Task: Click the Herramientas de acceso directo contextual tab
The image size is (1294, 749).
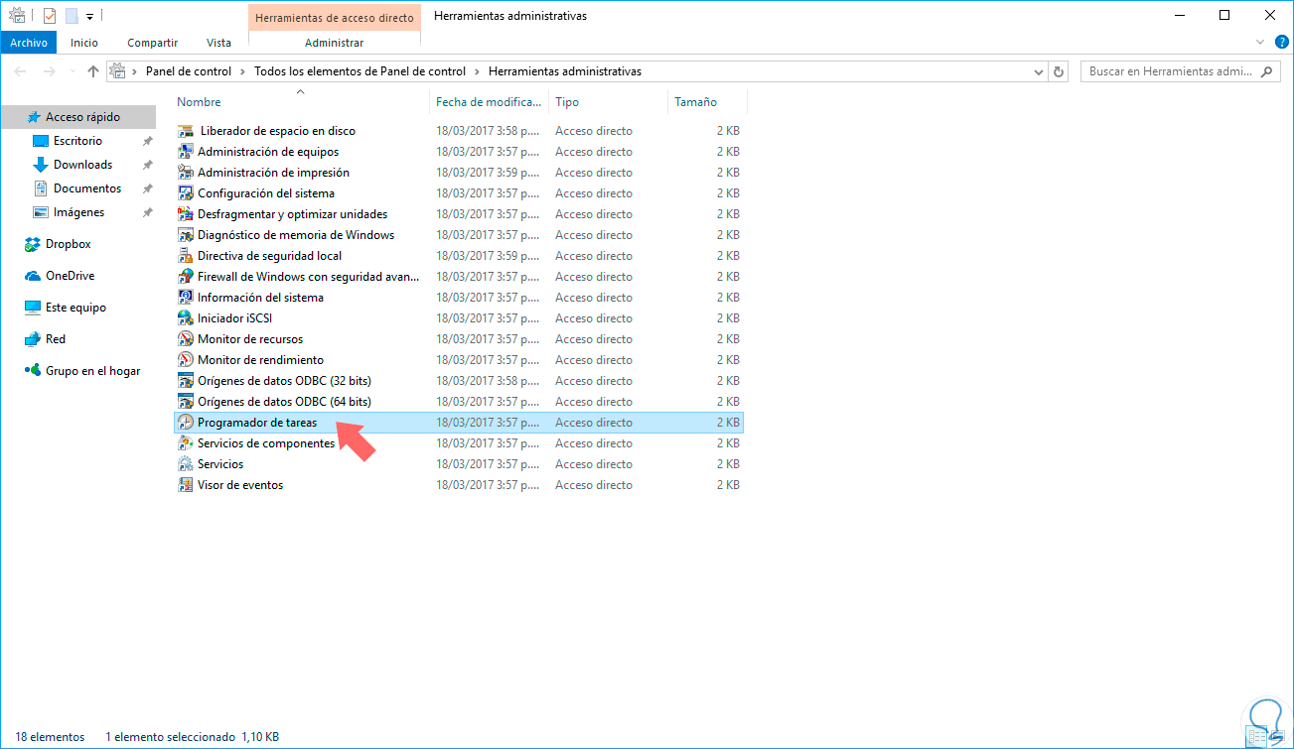Action: pyautogui.click(x=335, y=17)
